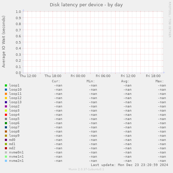Click the md1 olive green swatch
This screenshot has width=173, height=173.
click(6, 144)
